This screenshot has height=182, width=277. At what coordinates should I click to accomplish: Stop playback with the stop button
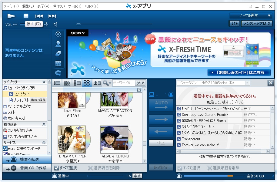pos(26,16)
